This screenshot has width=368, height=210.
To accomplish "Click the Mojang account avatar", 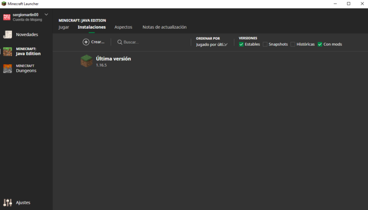I will [7, 17].
